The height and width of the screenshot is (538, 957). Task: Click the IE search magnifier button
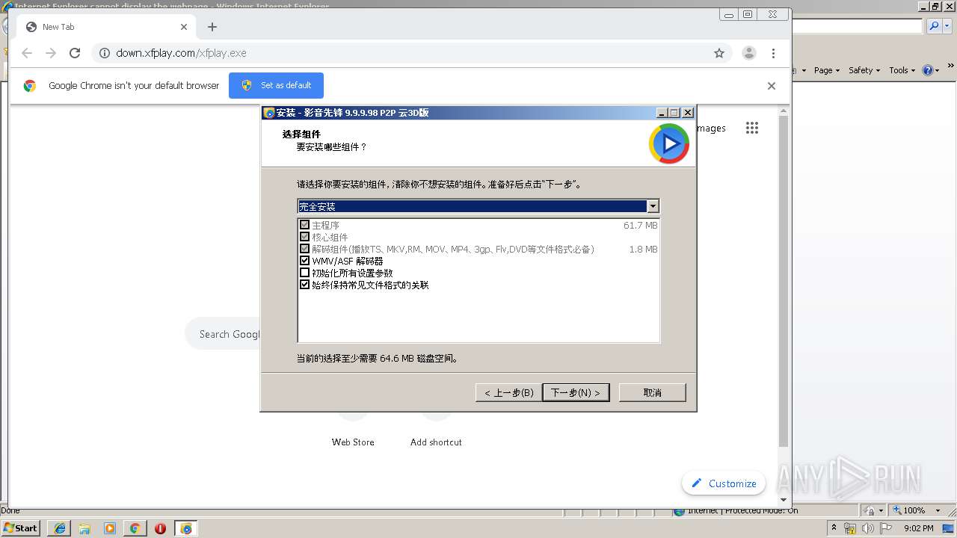coord(933,26)
